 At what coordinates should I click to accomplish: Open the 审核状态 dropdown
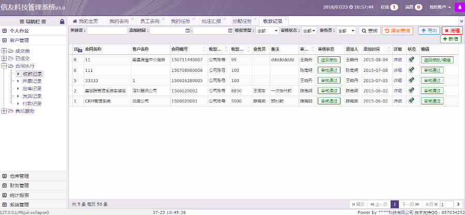click(x=309, y=30)
